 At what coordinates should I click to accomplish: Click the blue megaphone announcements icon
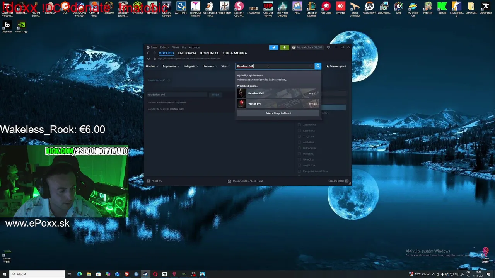[273, 47]
